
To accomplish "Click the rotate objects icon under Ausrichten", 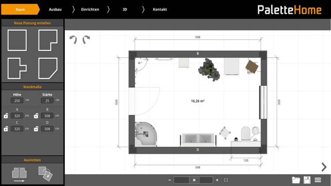I will click(45, 174).
